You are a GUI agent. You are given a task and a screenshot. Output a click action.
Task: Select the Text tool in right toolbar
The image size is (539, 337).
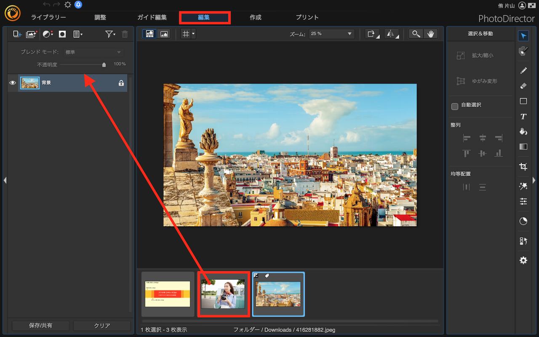point(523,117)
